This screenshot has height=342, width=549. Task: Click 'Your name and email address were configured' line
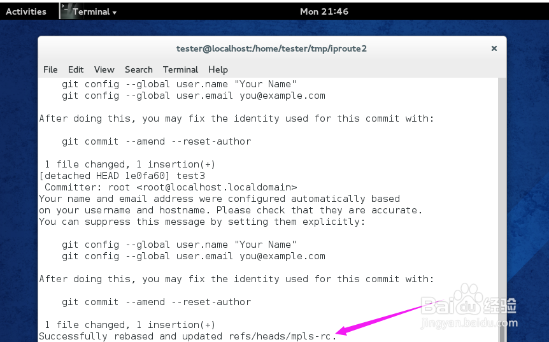click(x=220, y=199)
